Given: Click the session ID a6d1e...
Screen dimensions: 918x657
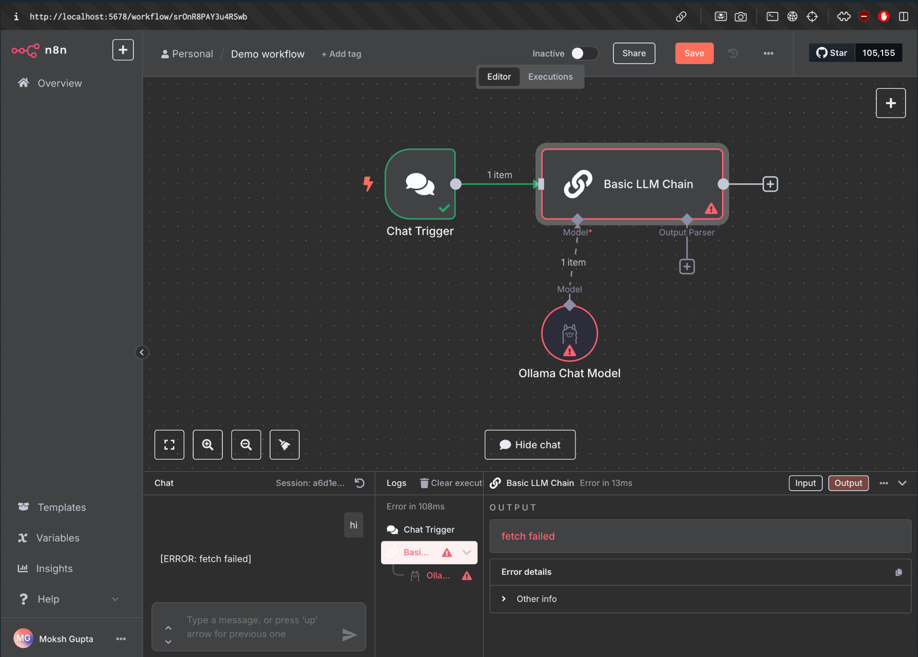Looking at the screenshot, I should click(310, 483).
